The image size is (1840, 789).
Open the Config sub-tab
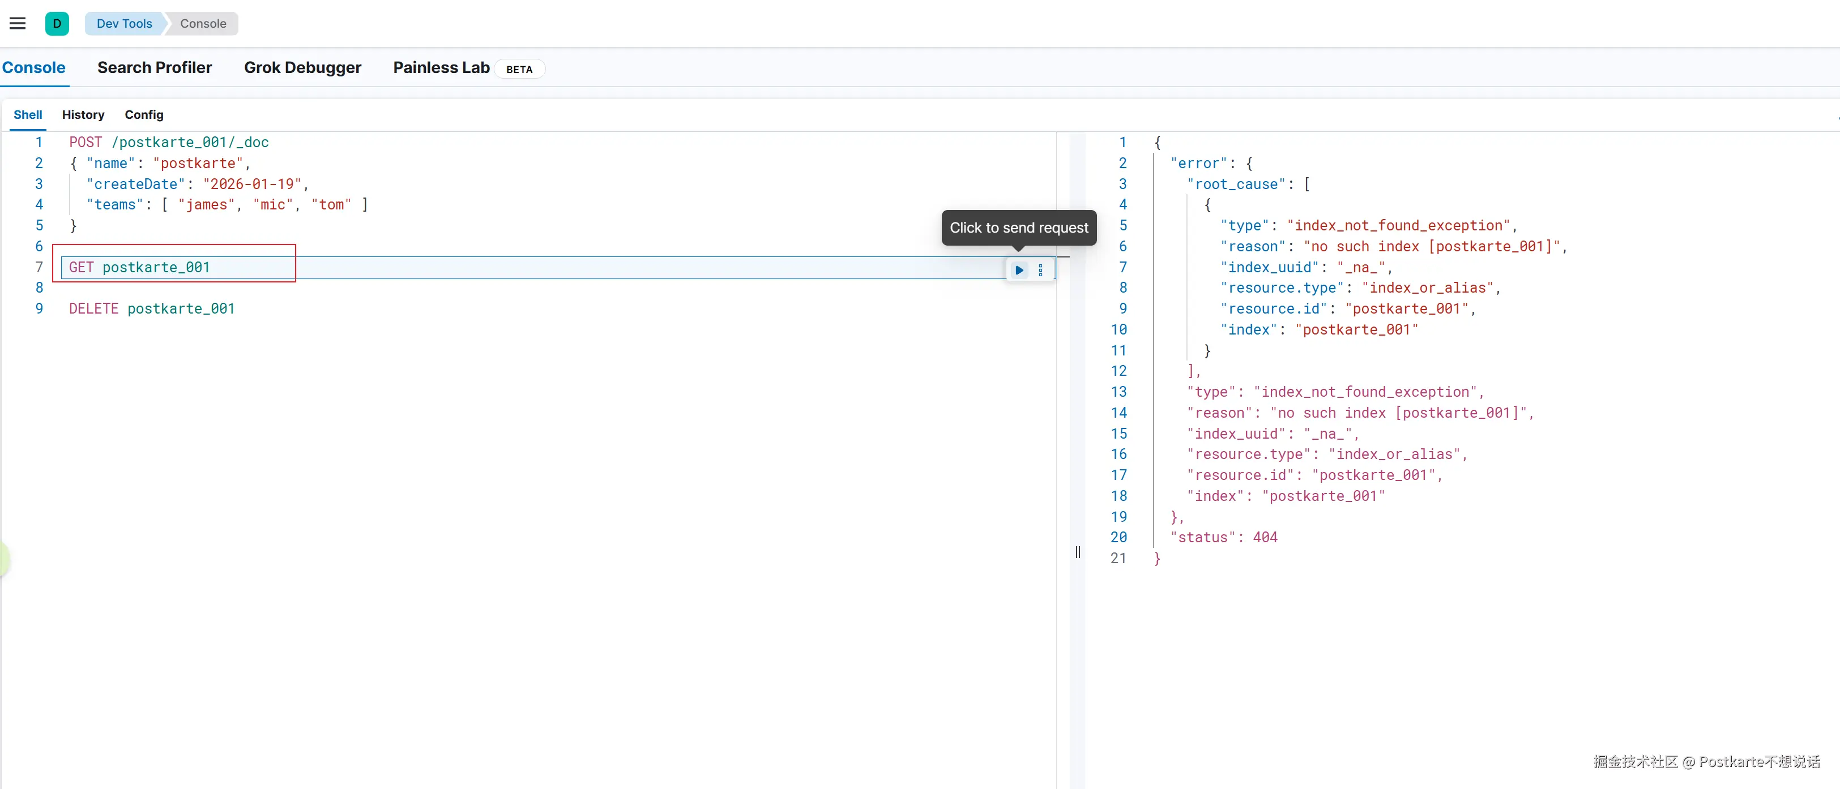pos(144,115)
